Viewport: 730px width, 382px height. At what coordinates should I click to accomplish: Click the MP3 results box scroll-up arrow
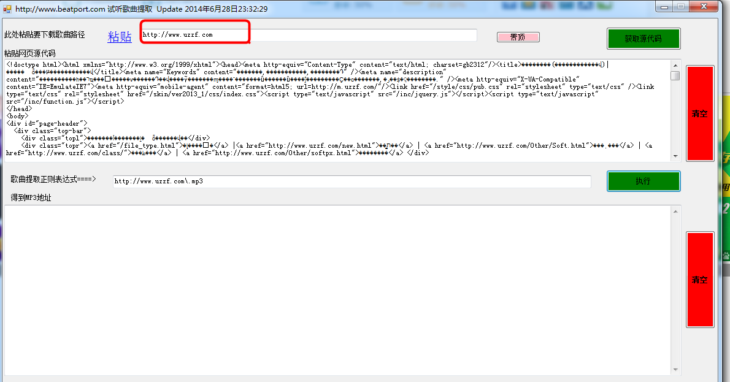click(x=675, y=212)
